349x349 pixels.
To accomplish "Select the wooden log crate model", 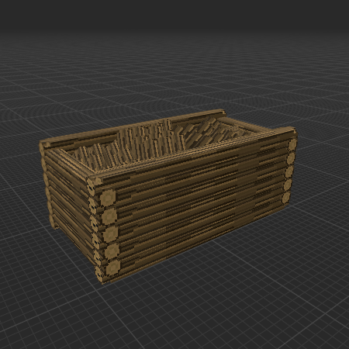I will [x=168, y=196].
